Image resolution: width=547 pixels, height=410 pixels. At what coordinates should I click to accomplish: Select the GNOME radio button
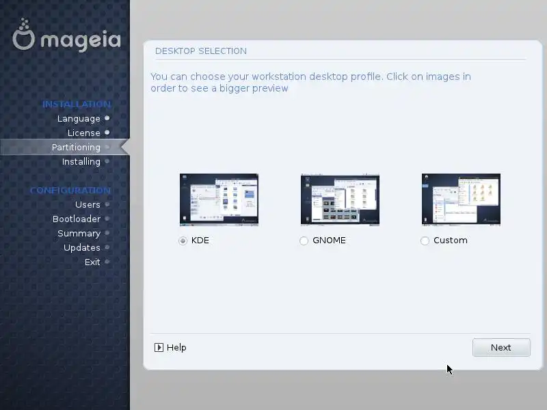[304, 241]
